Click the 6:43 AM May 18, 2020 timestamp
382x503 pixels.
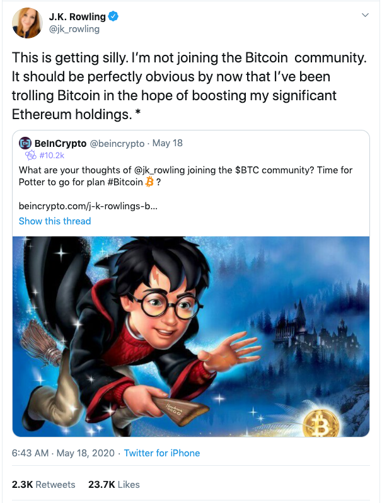tap(63, 453)
